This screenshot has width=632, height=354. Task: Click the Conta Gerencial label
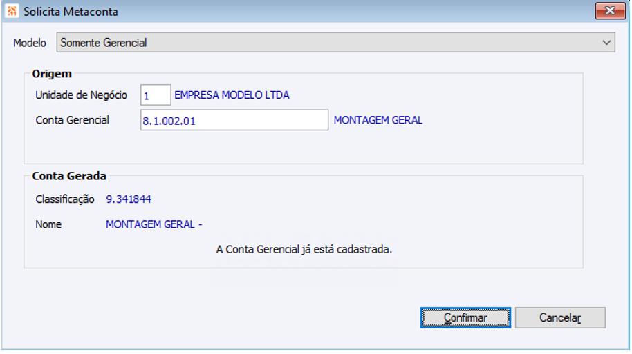pos(72,120)
